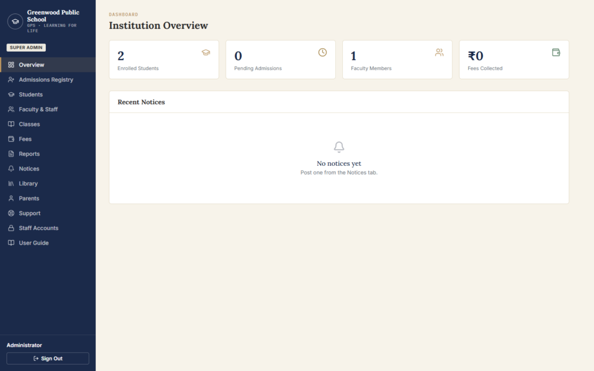Select Fees in the sidebar
The height and width of the screenshot is (371, 594).
(48, 139)
